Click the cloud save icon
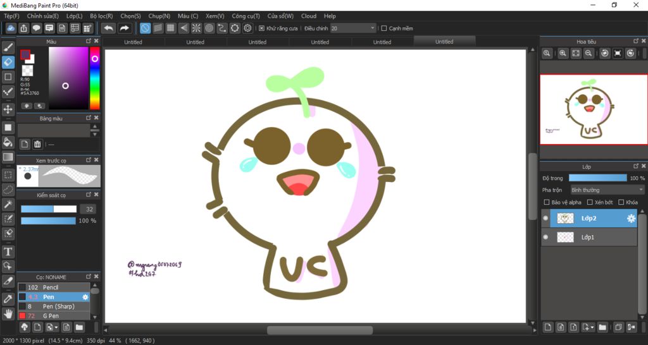 pyautogui.click(x=11, y=28)
